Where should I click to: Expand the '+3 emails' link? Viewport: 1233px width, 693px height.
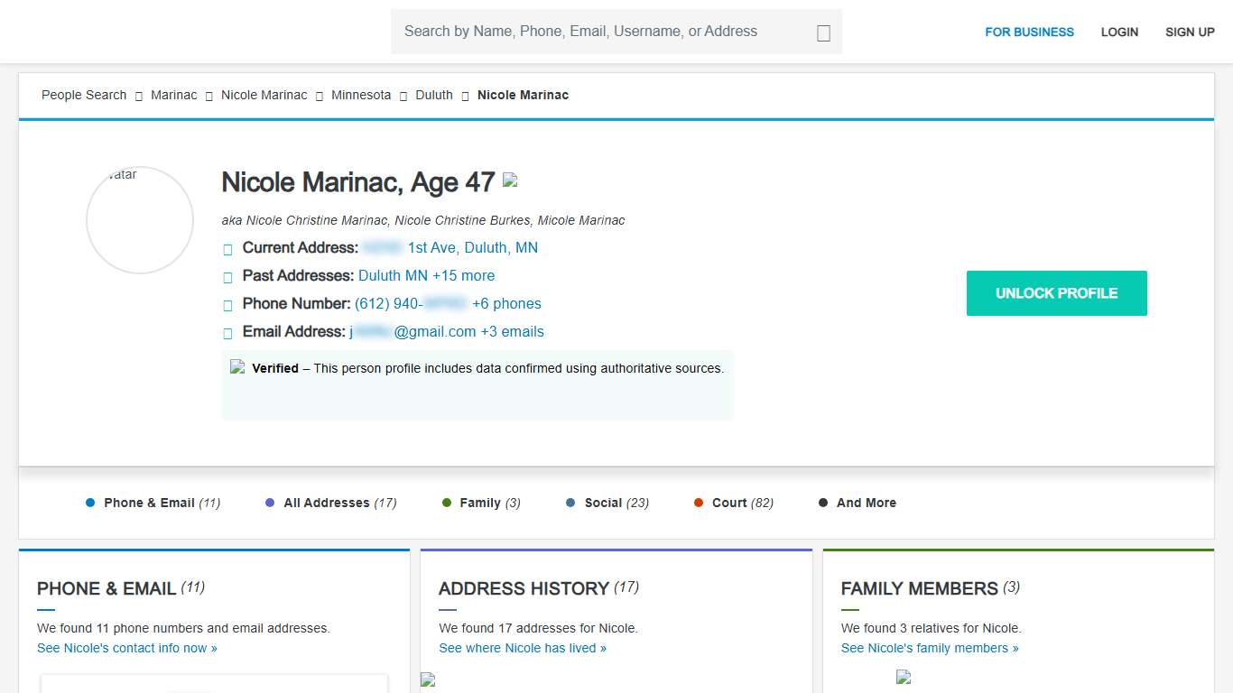tap(512, 331)
